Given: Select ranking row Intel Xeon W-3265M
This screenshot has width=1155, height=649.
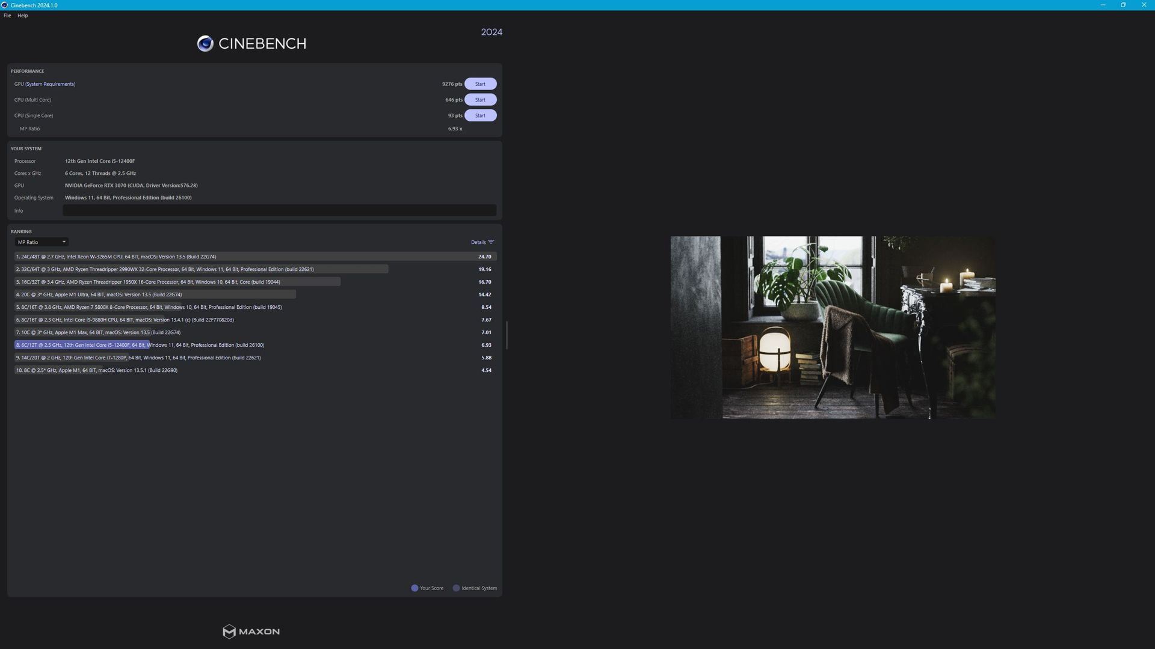Looking at the screenshot, I should (x=255, y=257).
